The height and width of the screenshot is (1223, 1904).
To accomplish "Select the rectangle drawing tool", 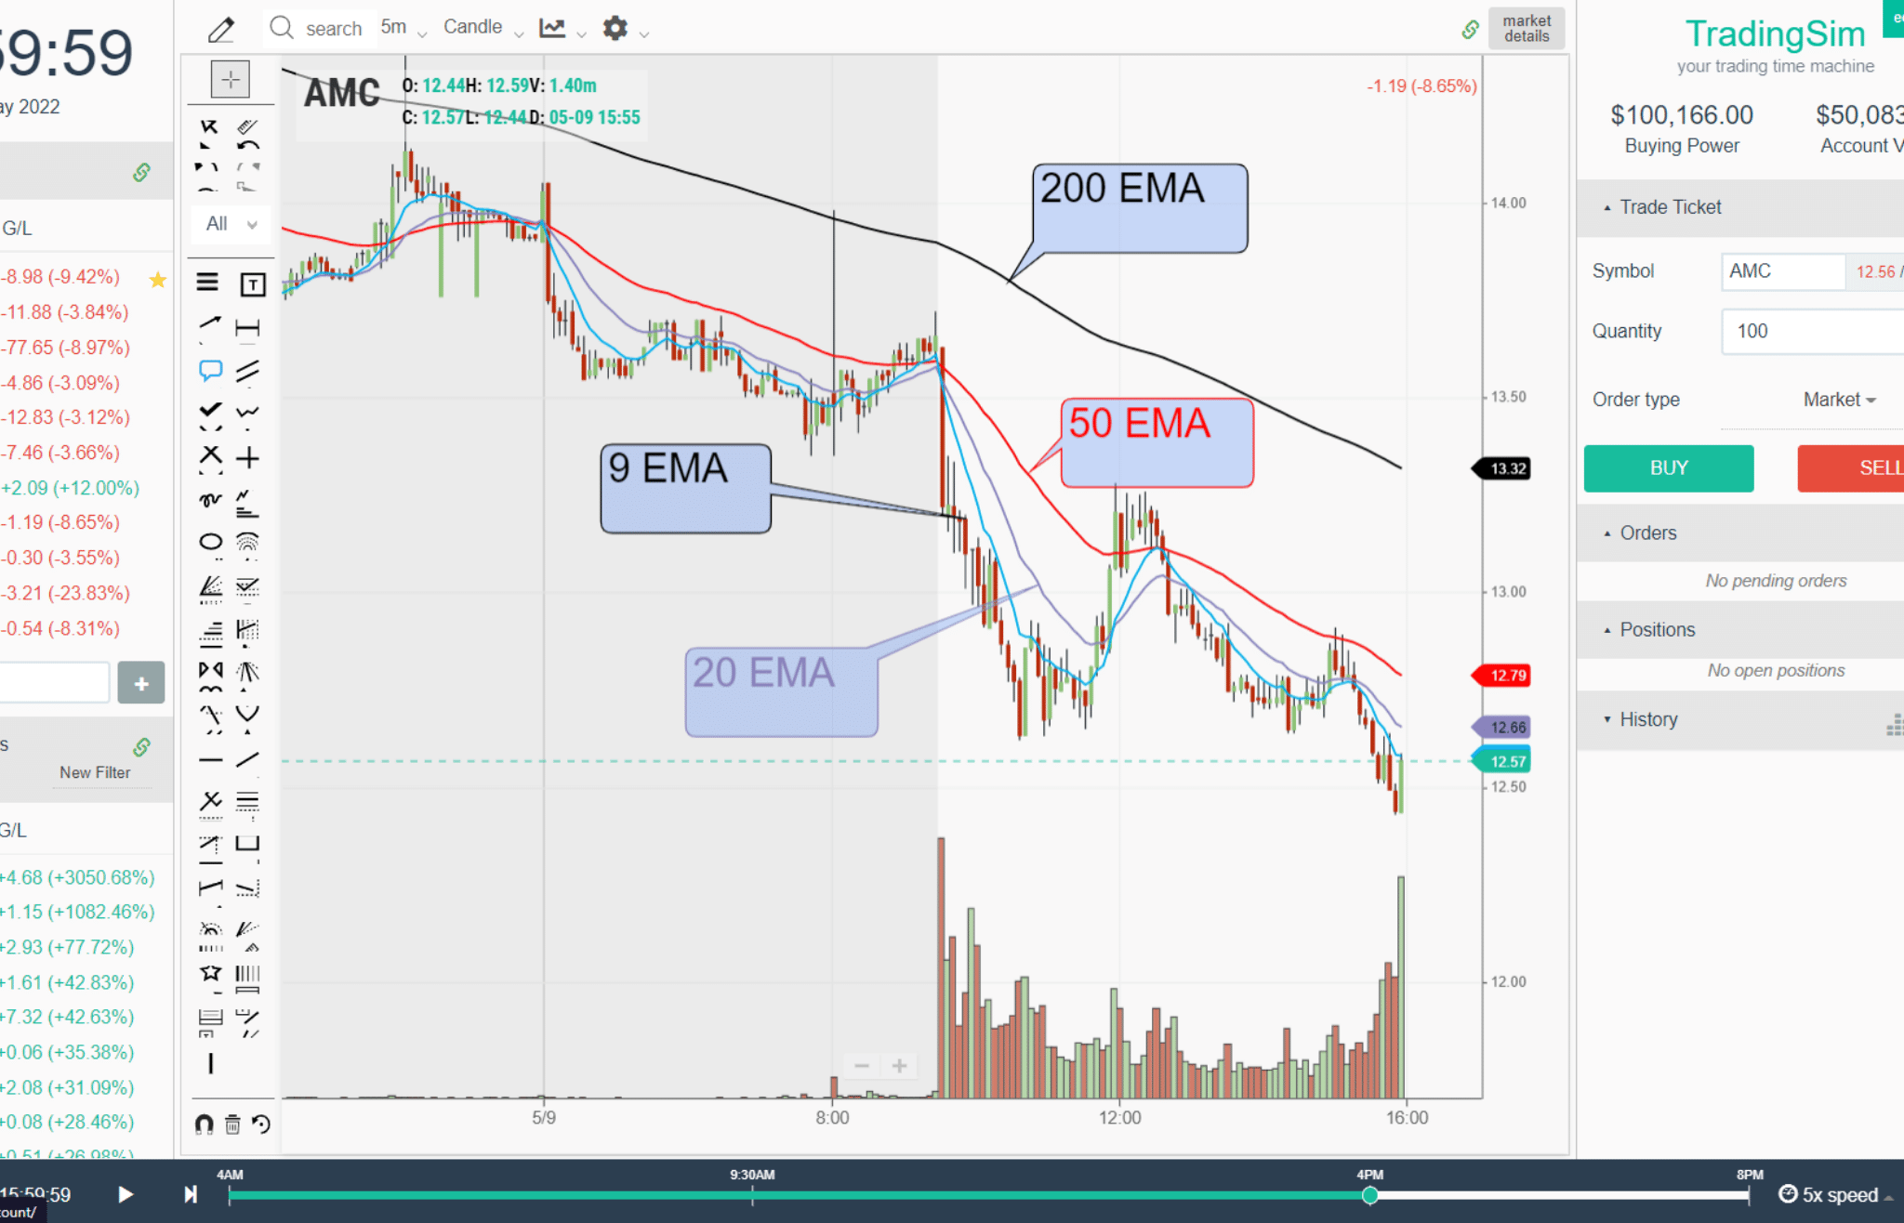I will click(247, 843).
